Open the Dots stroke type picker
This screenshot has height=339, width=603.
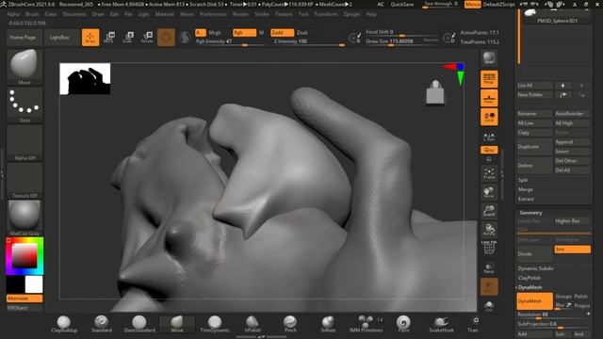(24, 105)
